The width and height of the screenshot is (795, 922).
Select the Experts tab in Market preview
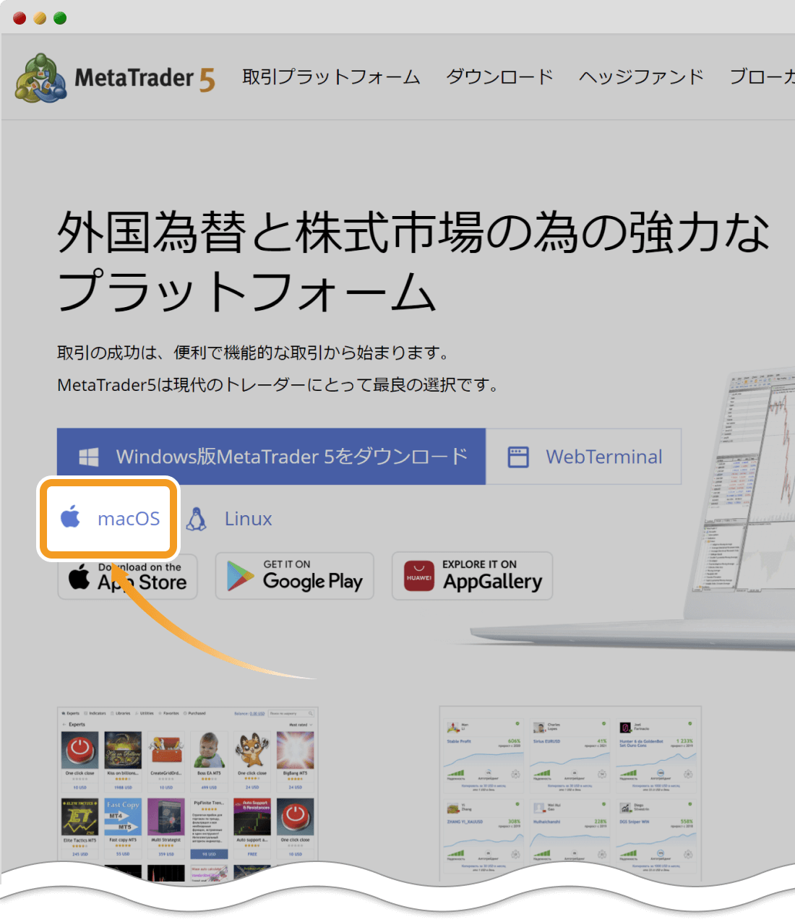[x=72, y=713]
